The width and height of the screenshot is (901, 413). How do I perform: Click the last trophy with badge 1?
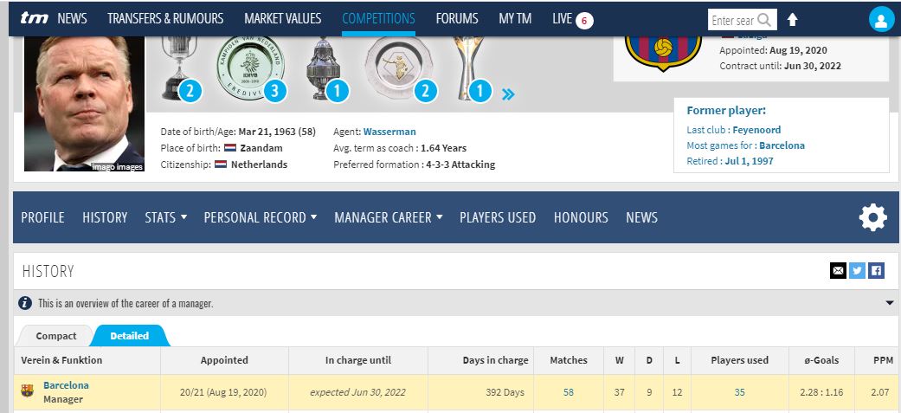pos(468,68)
